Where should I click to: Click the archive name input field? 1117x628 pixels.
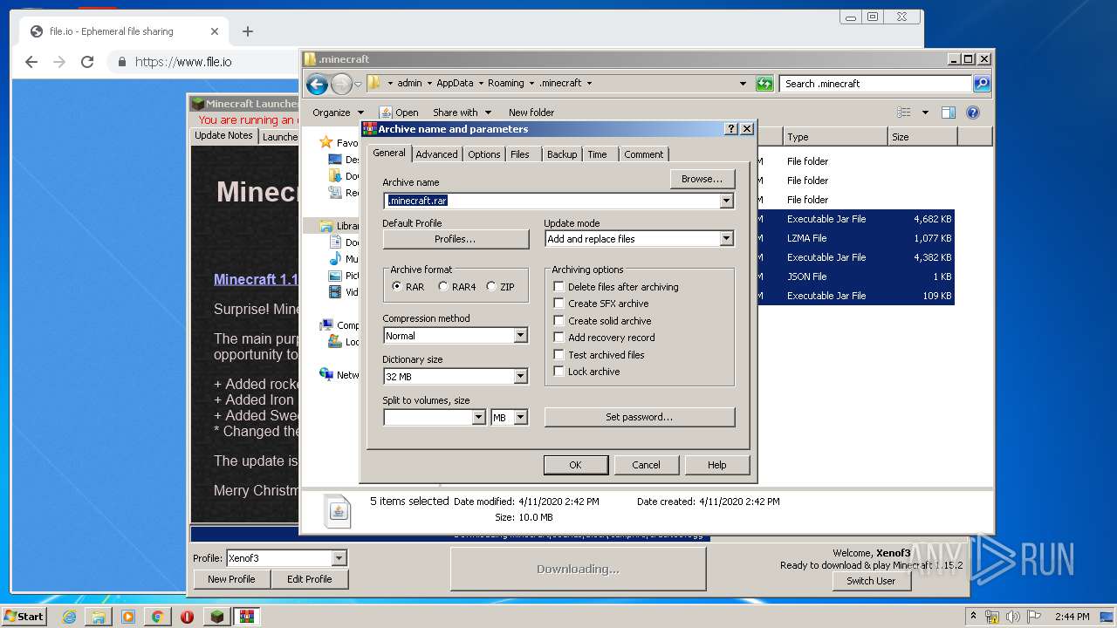tap(552, 201)
